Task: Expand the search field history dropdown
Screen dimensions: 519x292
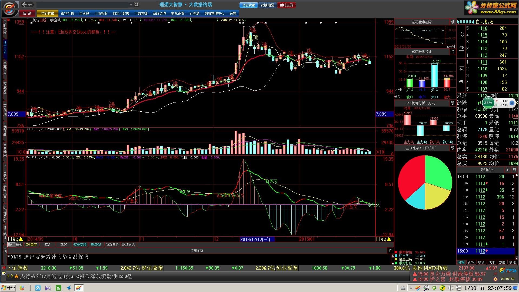Action: [131, 5]
